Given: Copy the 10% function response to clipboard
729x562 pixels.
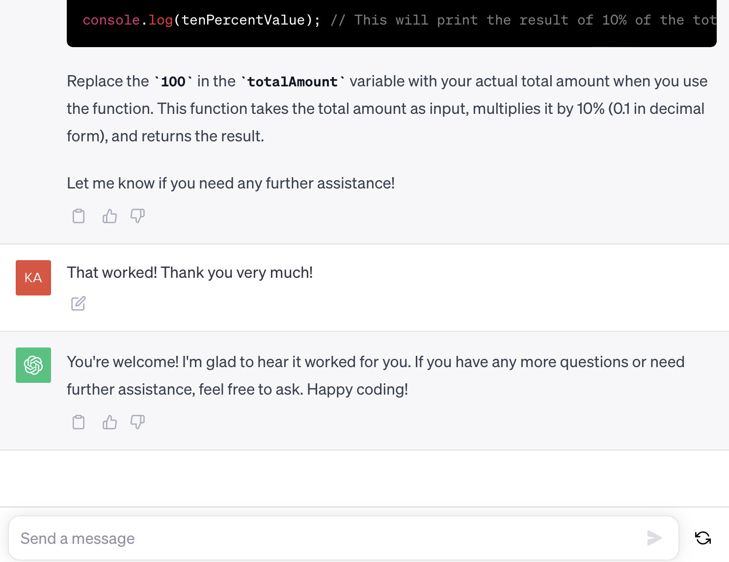Looking at the screenshot, I should (x=79, y=216).
